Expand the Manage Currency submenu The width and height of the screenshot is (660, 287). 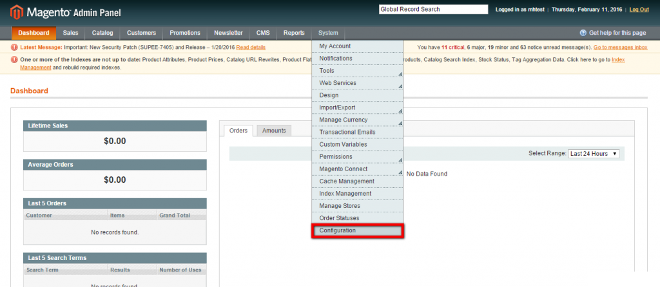point(358,120)
